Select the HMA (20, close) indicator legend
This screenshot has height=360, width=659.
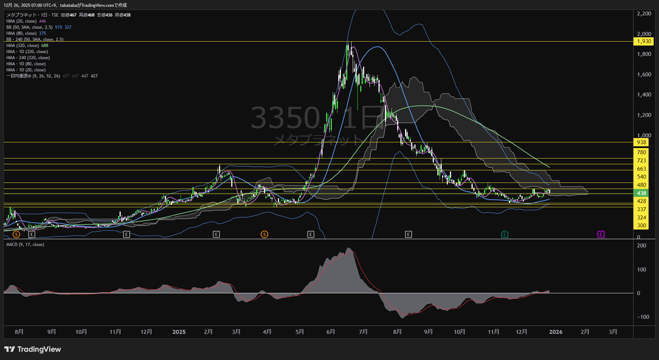tap(22, 21)
